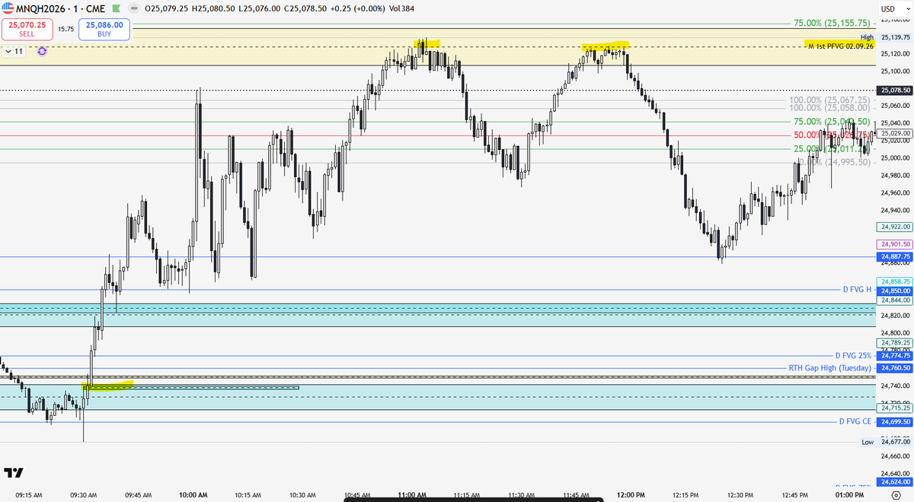The width and height of the screenshot is (914, 502).
Task: Click the 24,624.00 blue price label
Action: tap(895, 482)
